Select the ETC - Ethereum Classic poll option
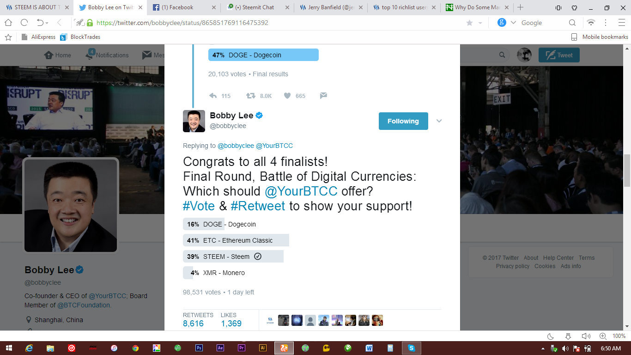631x355 pixels. (236, 240)
